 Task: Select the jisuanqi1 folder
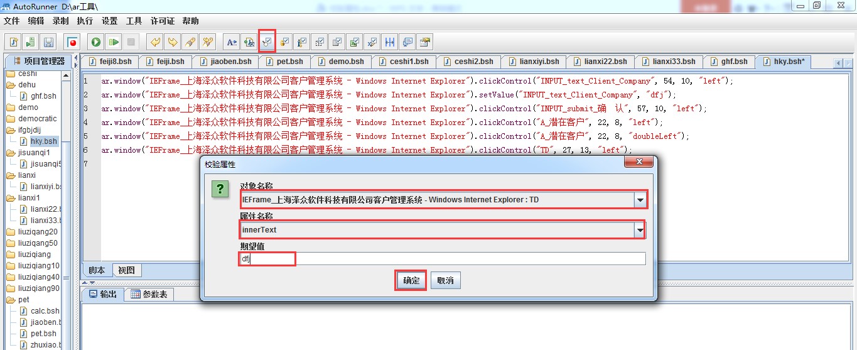28,153
